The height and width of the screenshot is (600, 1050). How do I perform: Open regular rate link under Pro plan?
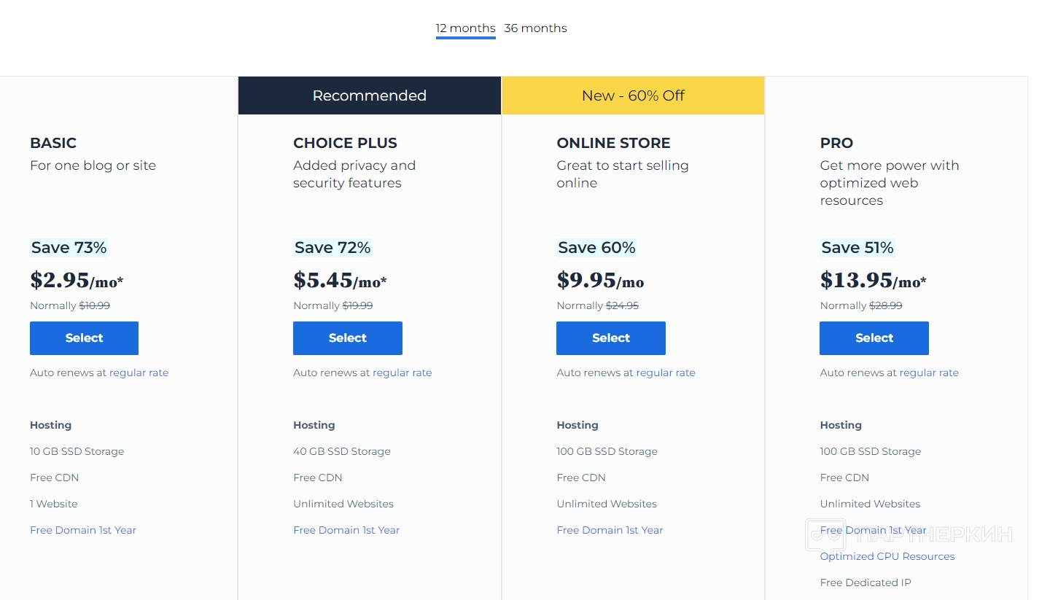coord(928,373)
